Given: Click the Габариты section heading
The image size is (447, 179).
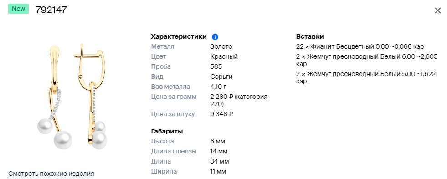Looking at the screenshot, I should (167, 131).
